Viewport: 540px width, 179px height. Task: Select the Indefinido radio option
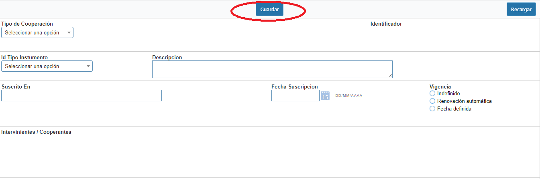pos(432,94)
